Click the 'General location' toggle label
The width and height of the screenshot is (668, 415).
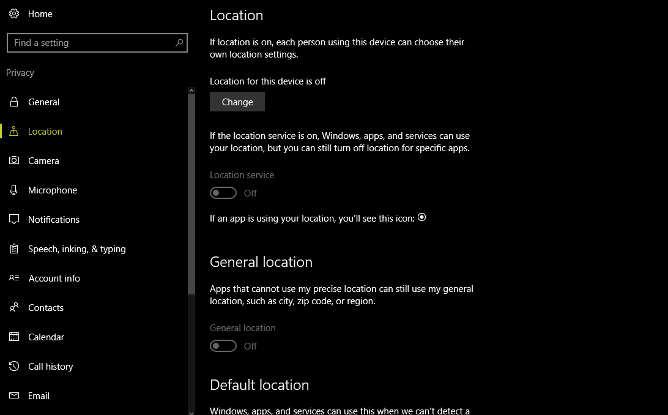(x=243, y=328)
